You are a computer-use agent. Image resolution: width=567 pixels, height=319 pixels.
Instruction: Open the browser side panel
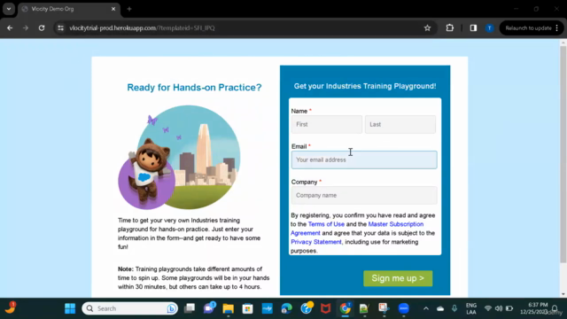(473, 27)
